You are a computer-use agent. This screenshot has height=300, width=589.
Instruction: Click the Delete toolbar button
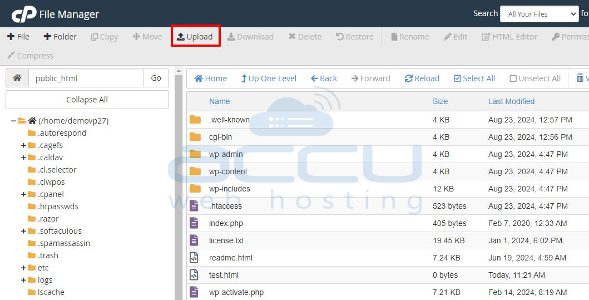(x=305, y=37)
